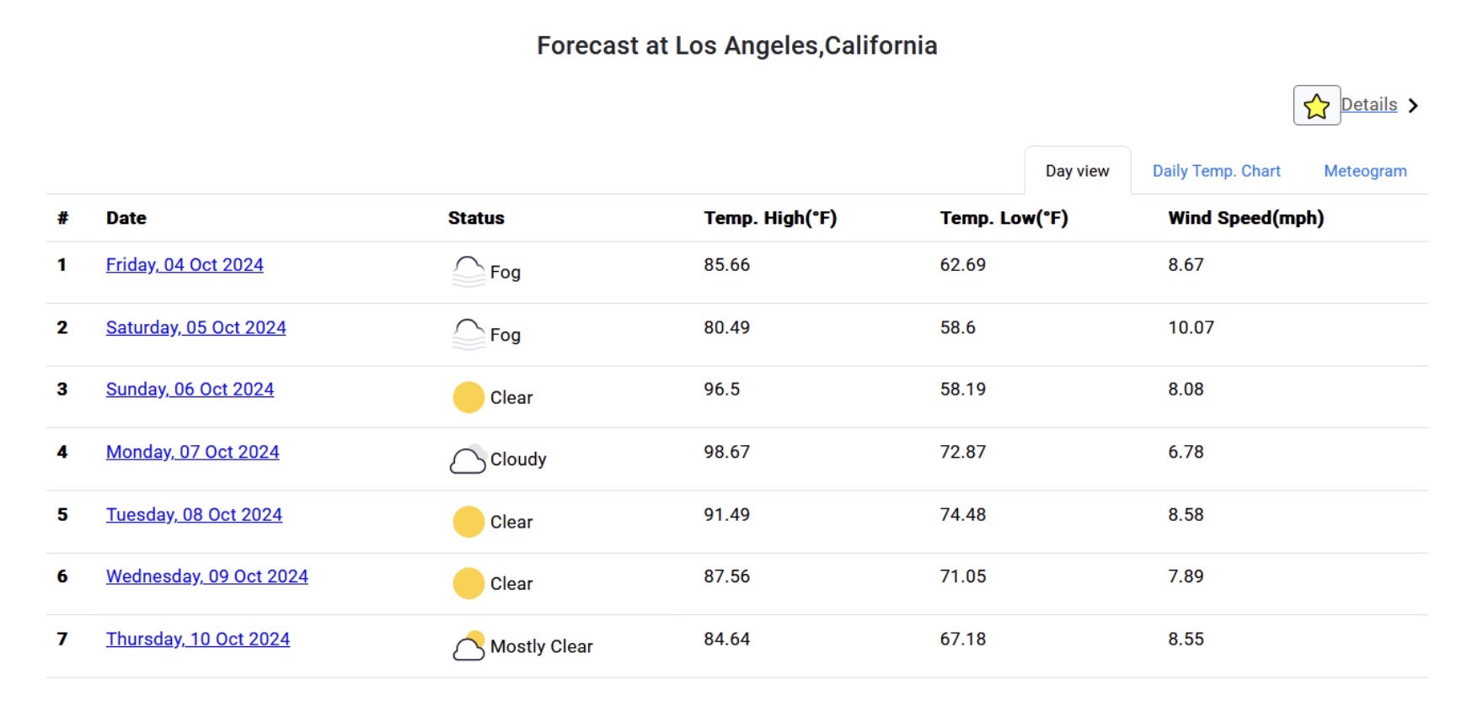The image size is (1483, 722).
Task: View Sunday, 06 Oct 2024 forecast
Action: (190, 390)
